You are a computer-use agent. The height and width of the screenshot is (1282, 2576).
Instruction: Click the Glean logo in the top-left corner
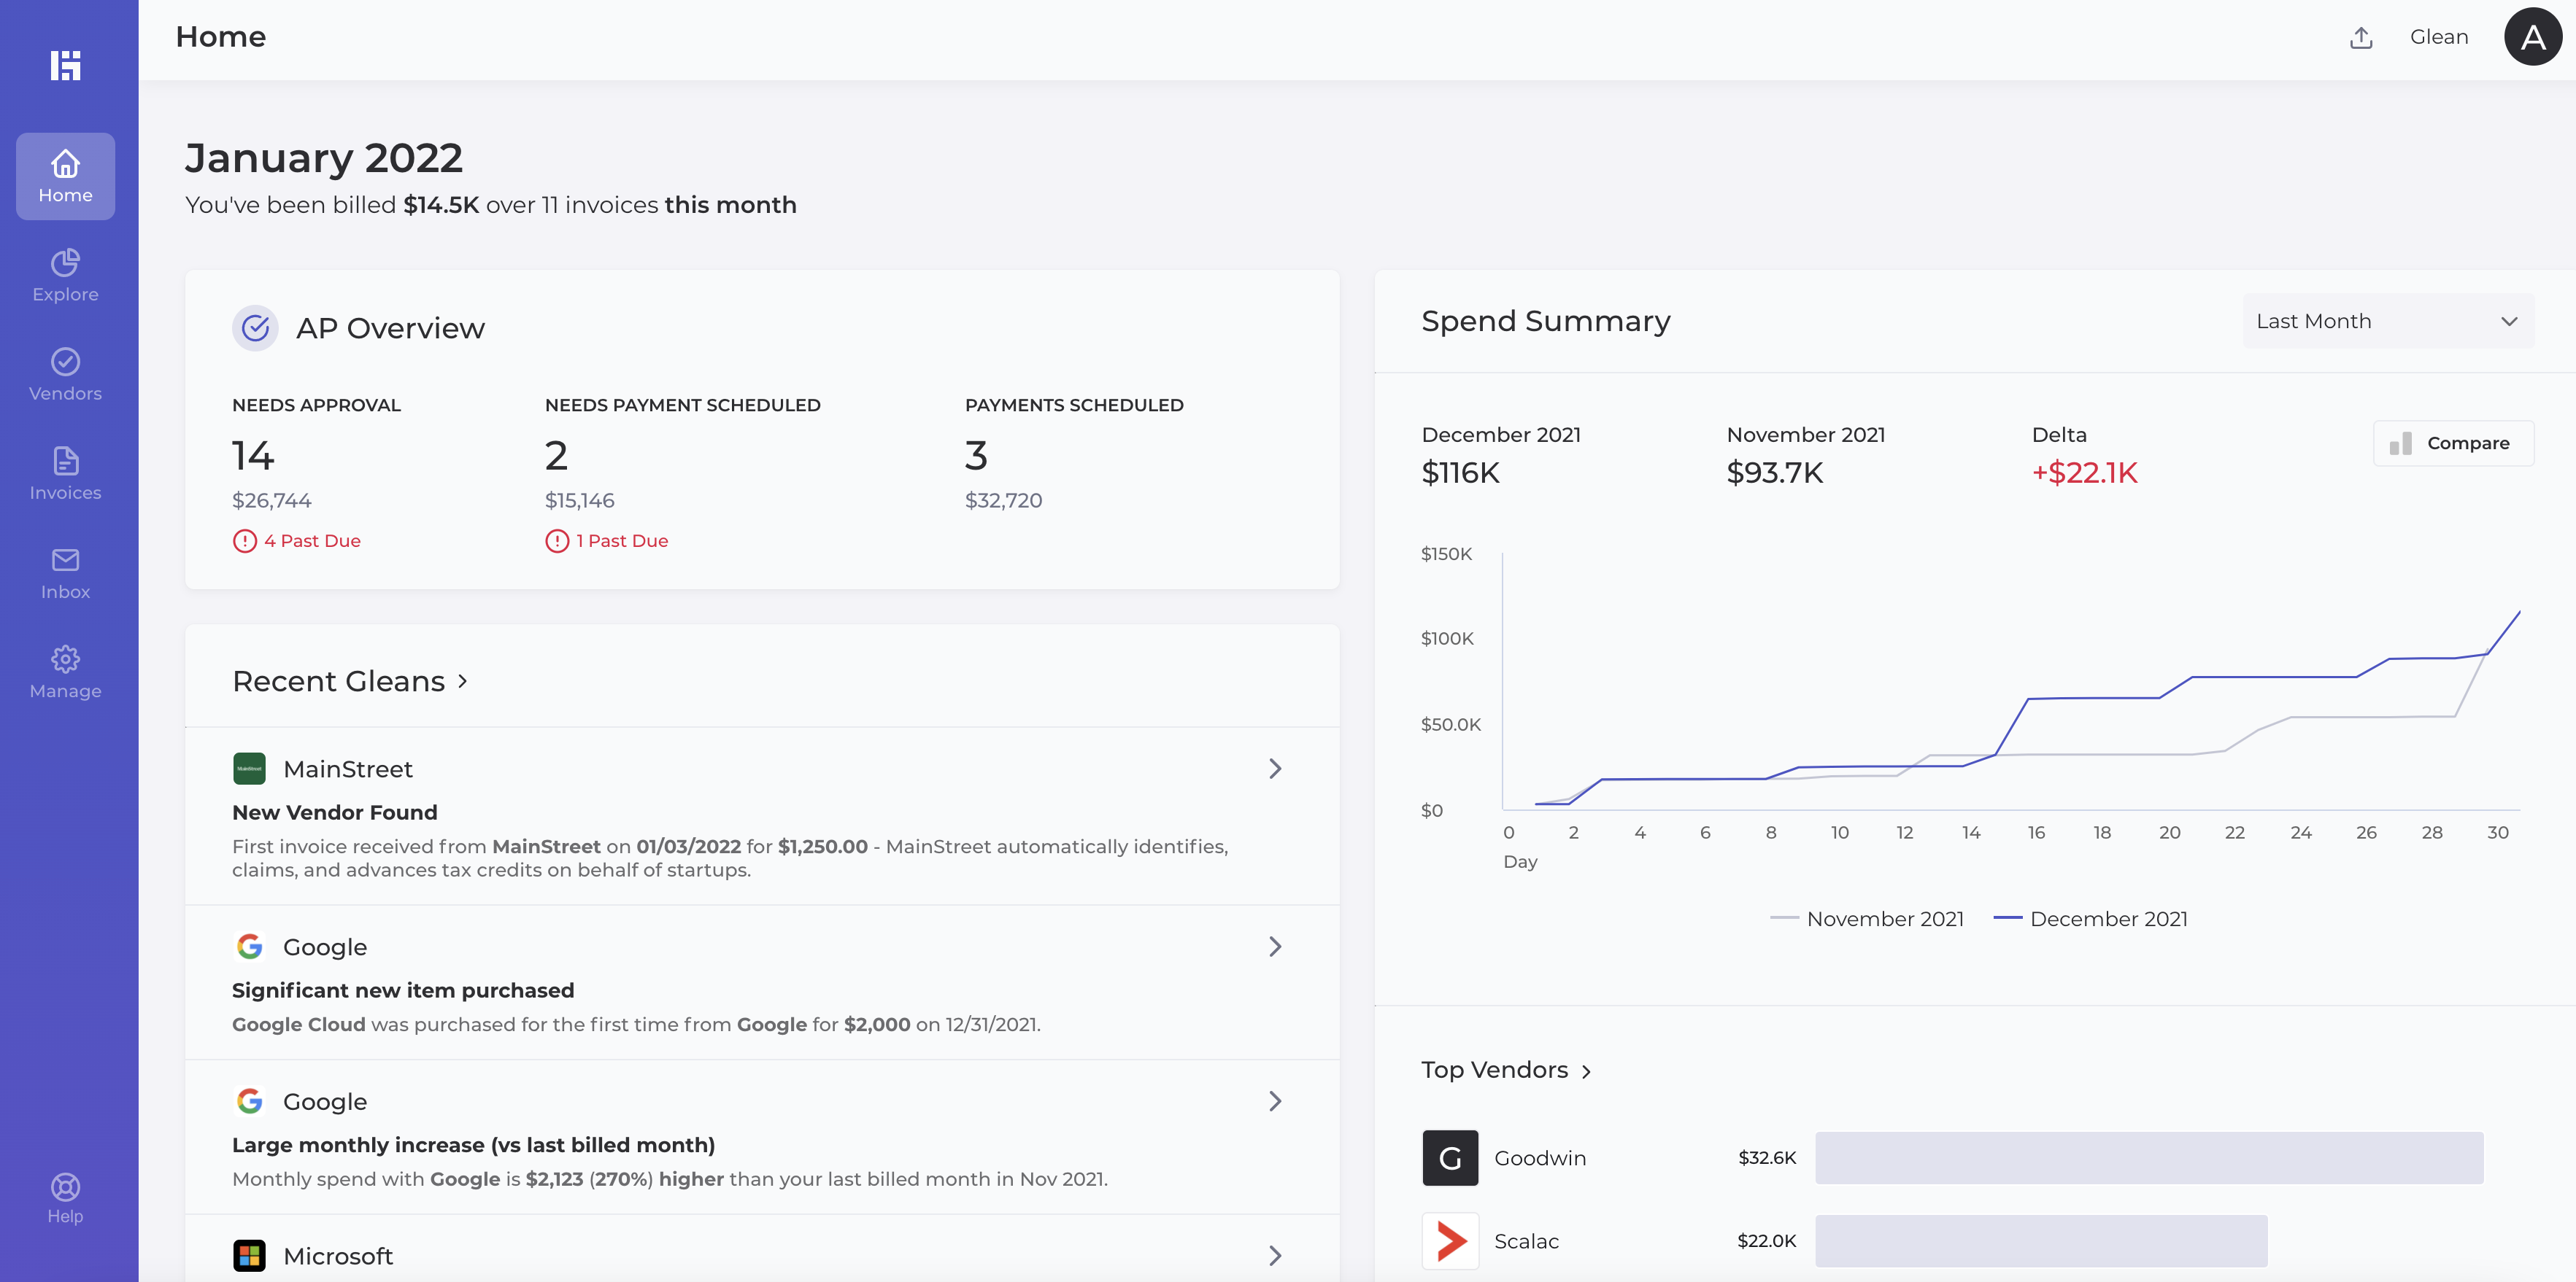pos(66,64)
